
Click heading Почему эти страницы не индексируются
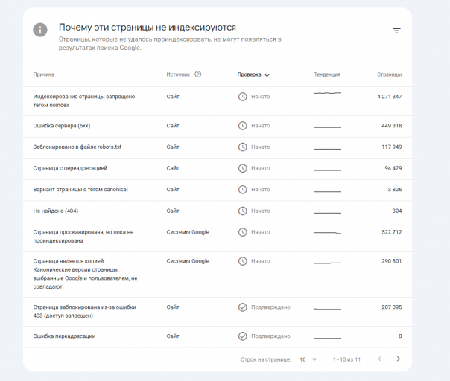pyautogui.click(x=148, y=28)
